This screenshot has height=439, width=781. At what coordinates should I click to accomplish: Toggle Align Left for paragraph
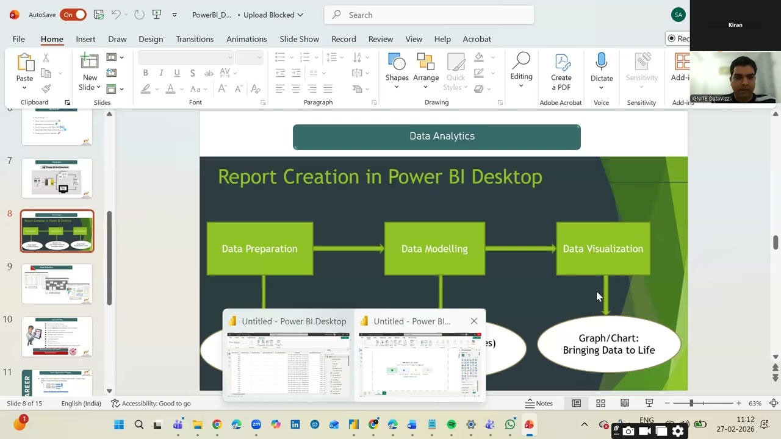click(x=280, y=88)
